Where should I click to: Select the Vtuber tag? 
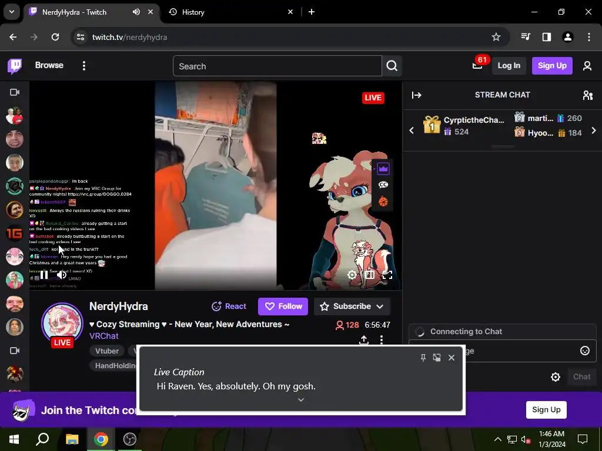(x=107, y=351)
